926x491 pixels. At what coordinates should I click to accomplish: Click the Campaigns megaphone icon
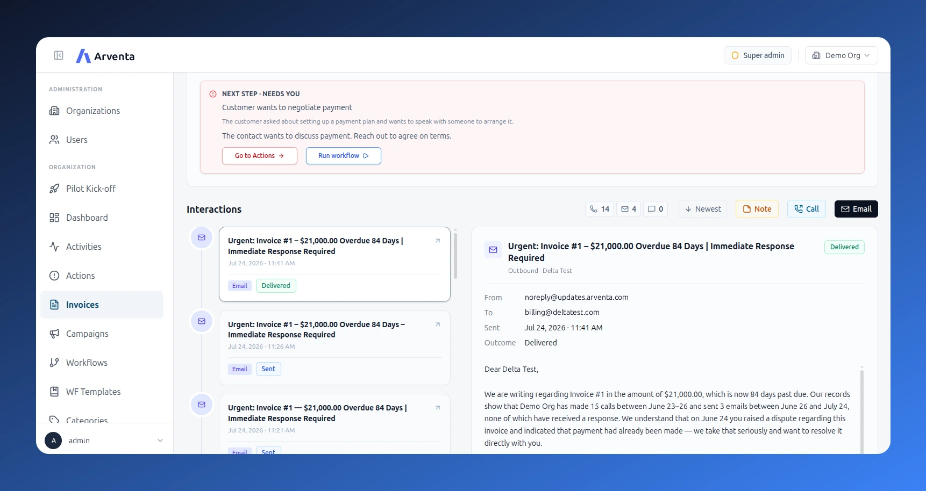pos(54,334)
